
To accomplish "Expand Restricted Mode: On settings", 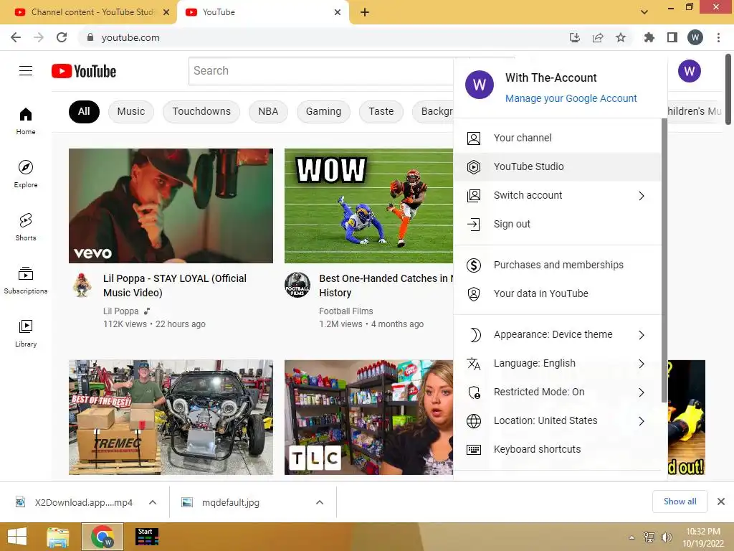I will pyautogui.click(x=642, y=392).
